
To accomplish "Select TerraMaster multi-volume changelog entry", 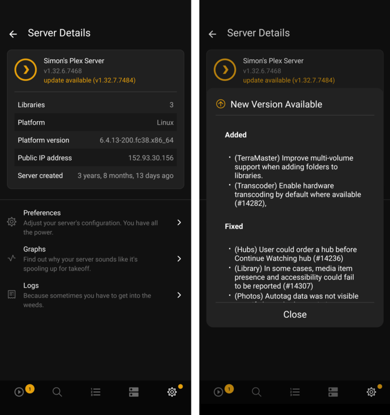I will click(294, 167).
